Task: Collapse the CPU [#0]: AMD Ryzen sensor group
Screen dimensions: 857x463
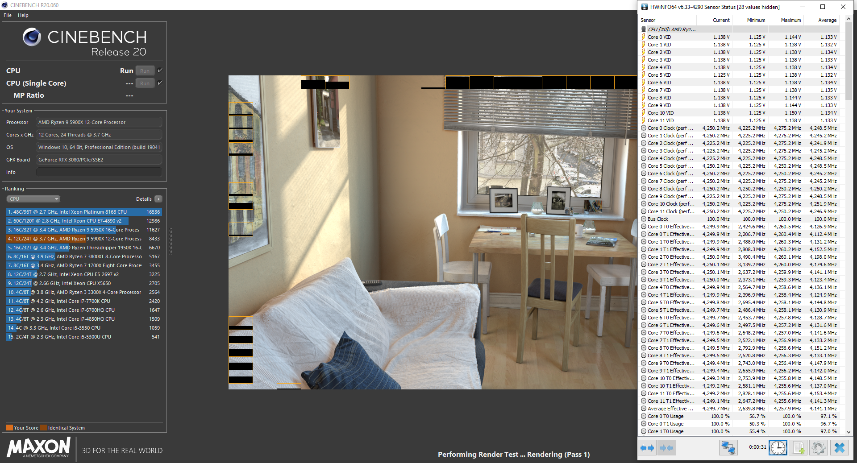Action: 644,29
